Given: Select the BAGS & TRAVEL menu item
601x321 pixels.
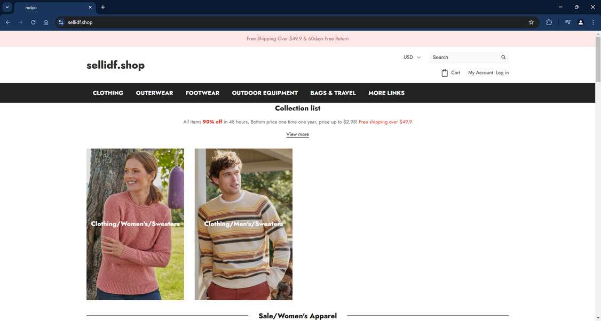Looking at the screenshot, I should [x=333, y=93].
